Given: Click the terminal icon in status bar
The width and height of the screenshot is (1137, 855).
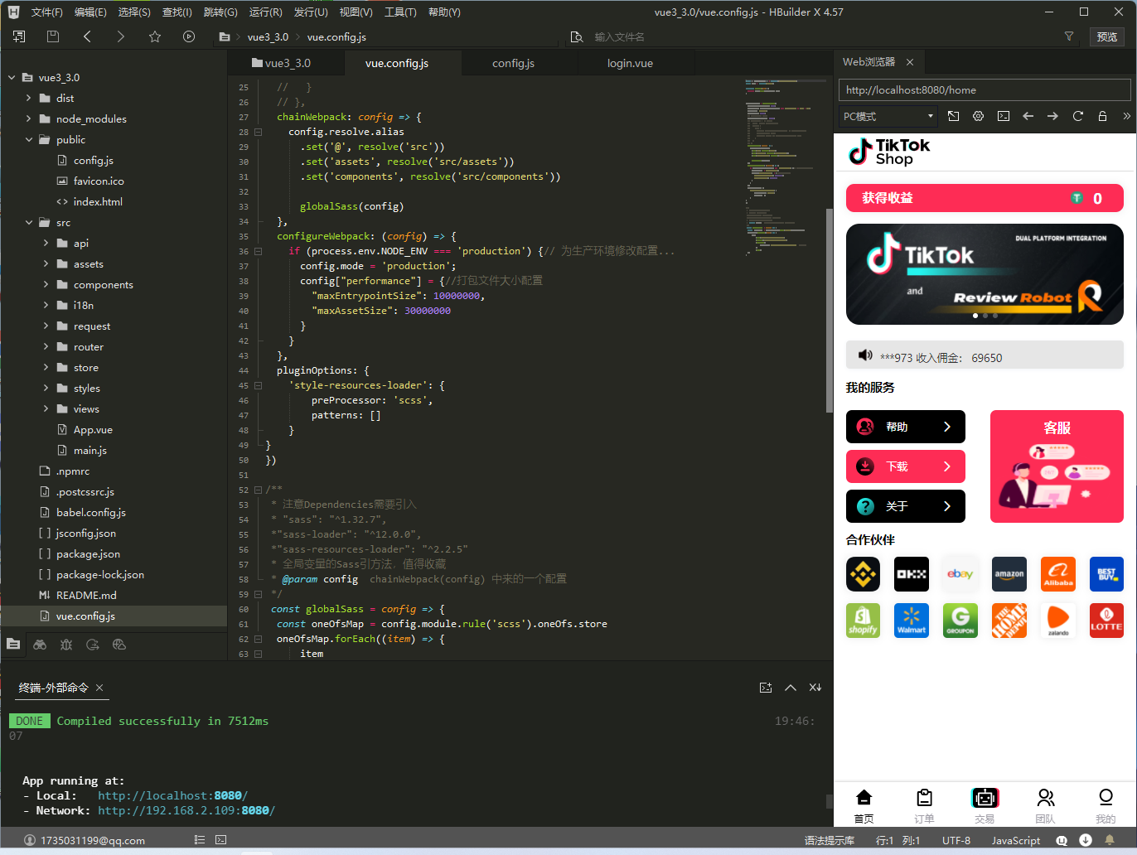Looking at the screenshot, I should (x=220, y=840).
